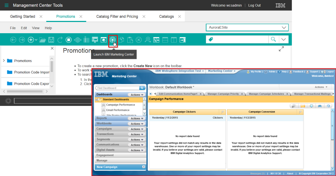Click the expand work area arrows icon
Viewport: 336px width, 176px height.
281,49
